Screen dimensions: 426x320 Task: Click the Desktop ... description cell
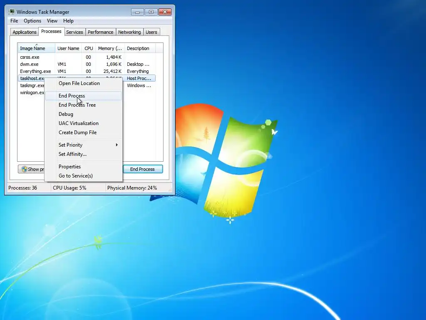tap(138, 64)
